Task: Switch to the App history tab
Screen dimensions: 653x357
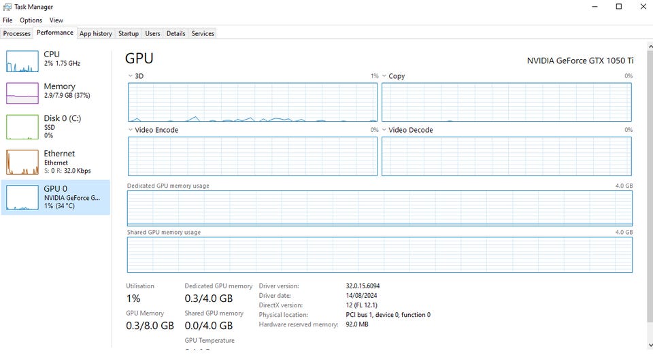Action: [96, 33]
